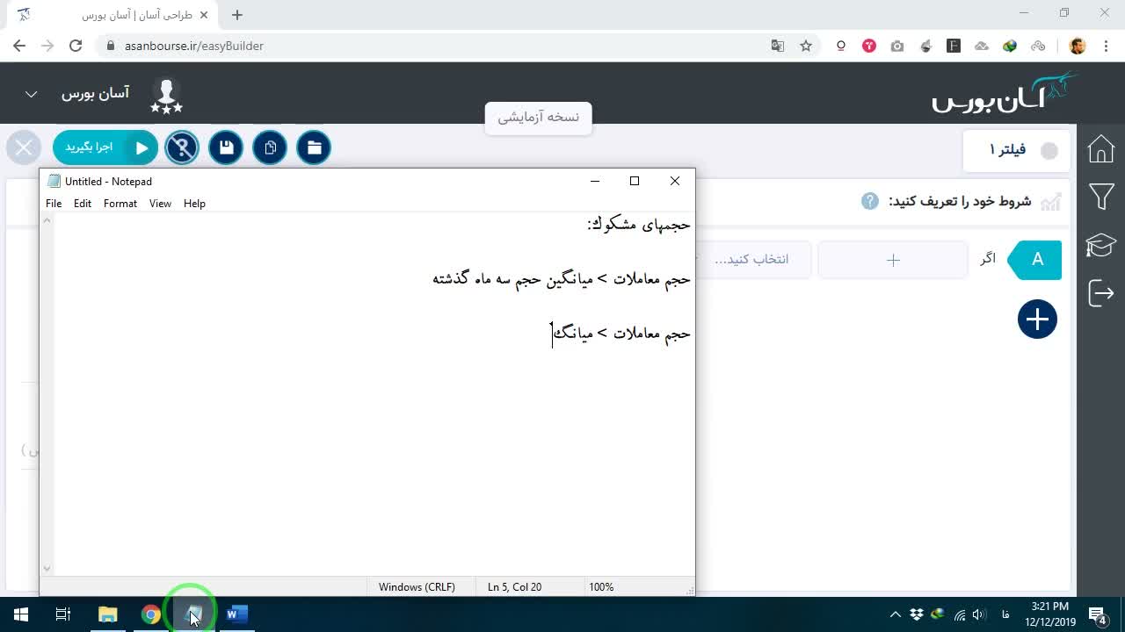Click Windows (CRLF) status text
Image resolution: width=1125 pixels, height=632 pixels.
tap(417, 587)
